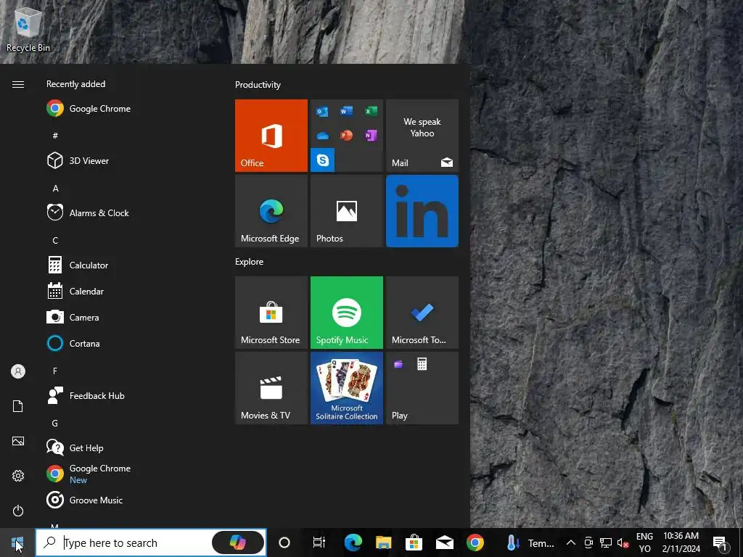Open the muted volume tray icon
743x557 pixels.
click(x=623, y=542)
